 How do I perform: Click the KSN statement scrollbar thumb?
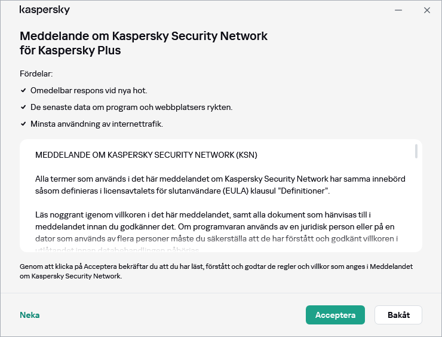click(416, 152)
